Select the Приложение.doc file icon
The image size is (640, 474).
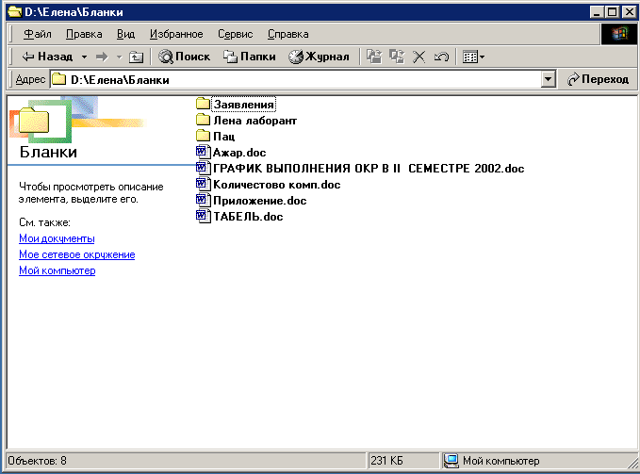pos(204,200)
